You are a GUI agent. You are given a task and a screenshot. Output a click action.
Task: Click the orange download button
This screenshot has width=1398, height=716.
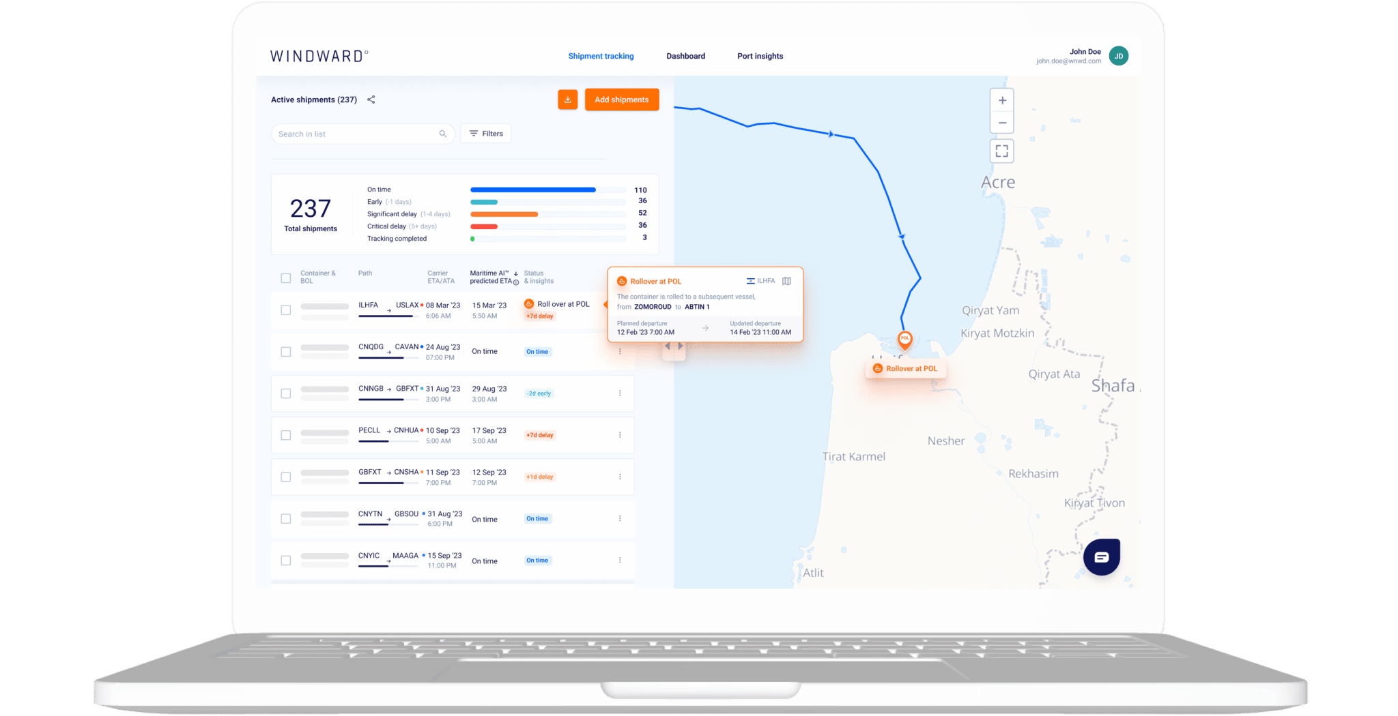pos(567,100)
